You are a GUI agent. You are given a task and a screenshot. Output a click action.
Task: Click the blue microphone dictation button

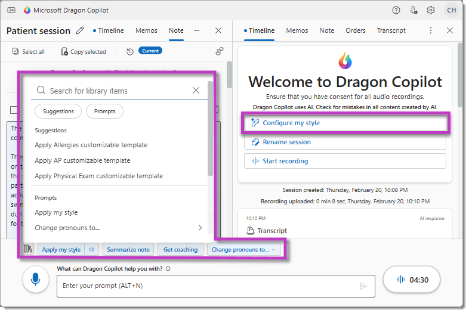click(36, 279)
